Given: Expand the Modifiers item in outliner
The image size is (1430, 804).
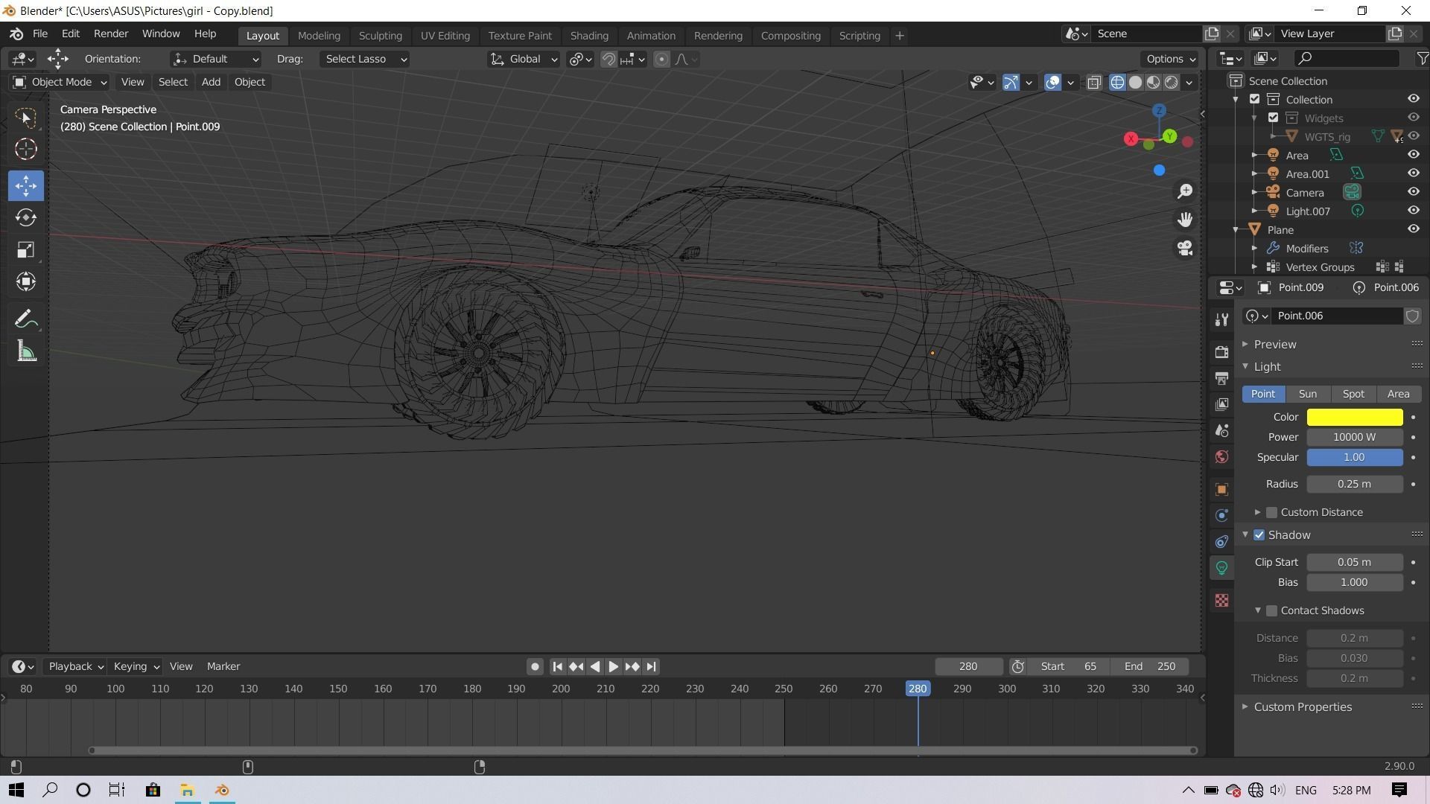Looking at the screenshot, I should click(x=1254, y=249).
